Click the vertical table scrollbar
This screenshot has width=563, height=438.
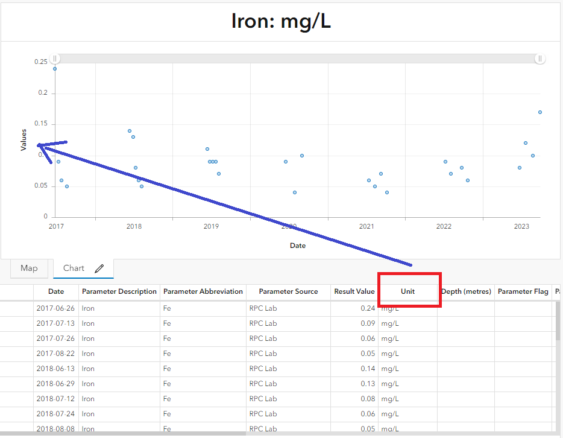point(558,321)
